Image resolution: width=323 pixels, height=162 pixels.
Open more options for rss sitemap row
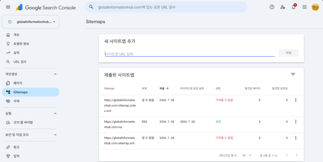click(x=296, y=122)
